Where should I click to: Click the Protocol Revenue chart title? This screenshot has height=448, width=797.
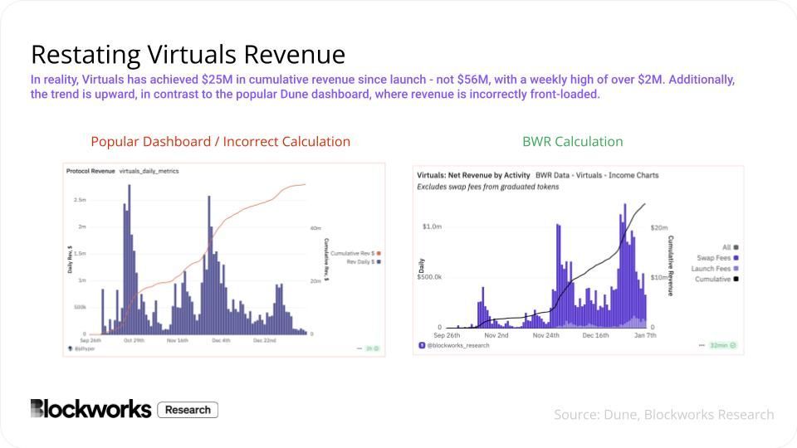(x=90, y=171)
